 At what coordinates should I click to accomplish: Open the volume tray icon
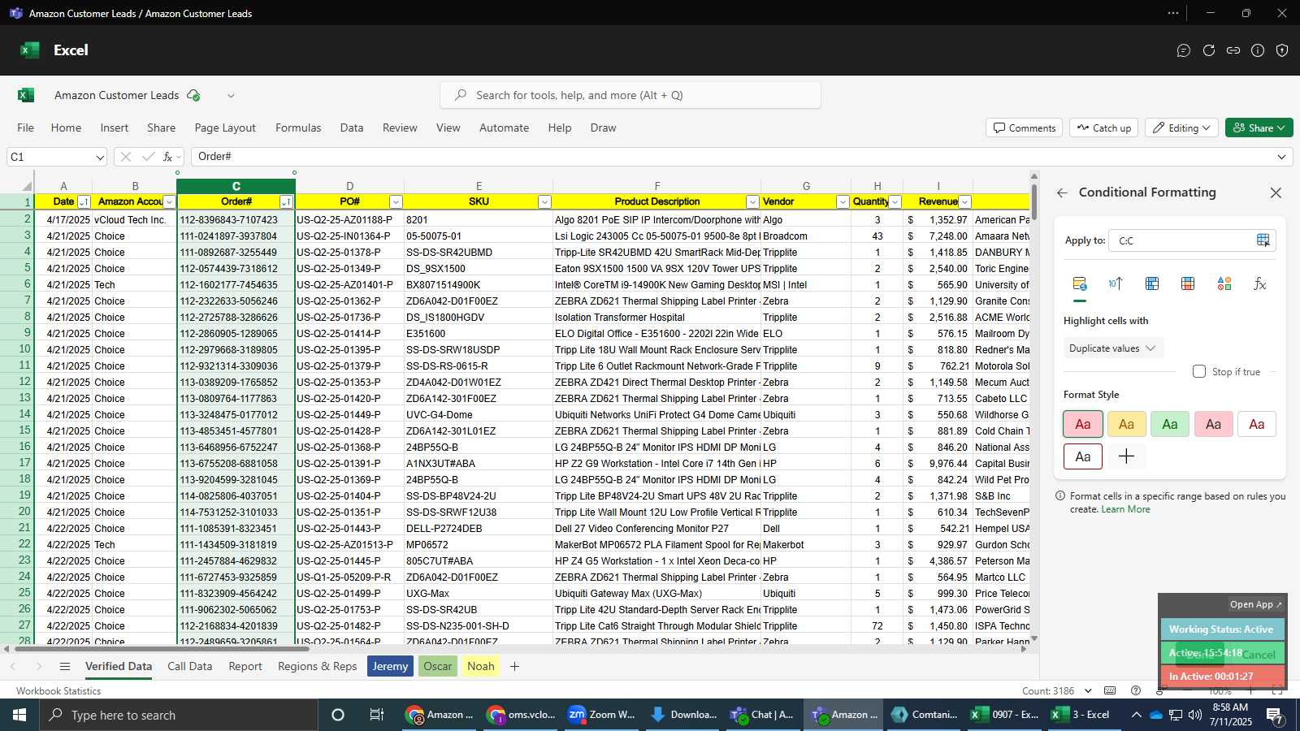click(1194, 715)
